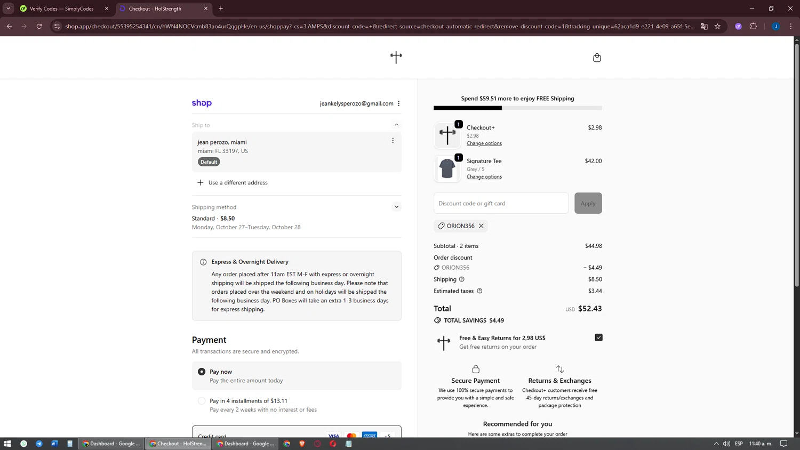The image size is (800, 450).
Task: Click the Apply discount button
Action: [588, 203]
